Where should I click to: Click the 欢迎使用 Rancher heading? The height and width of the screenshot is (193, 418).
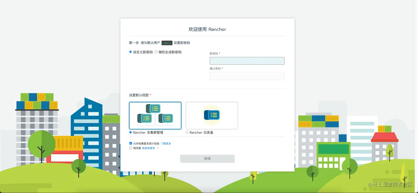point(207,29)
